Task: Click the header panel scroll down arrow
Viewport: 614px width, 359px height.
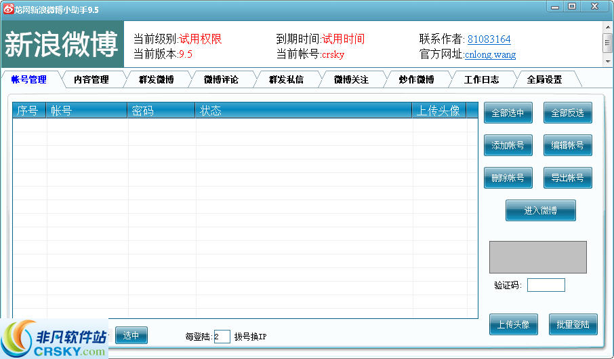Action: tap(607, 61)
